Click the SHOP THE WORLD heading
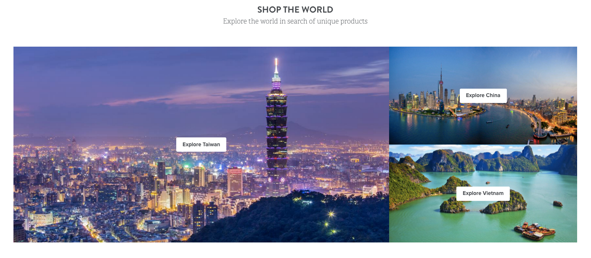 click(295, 10)
